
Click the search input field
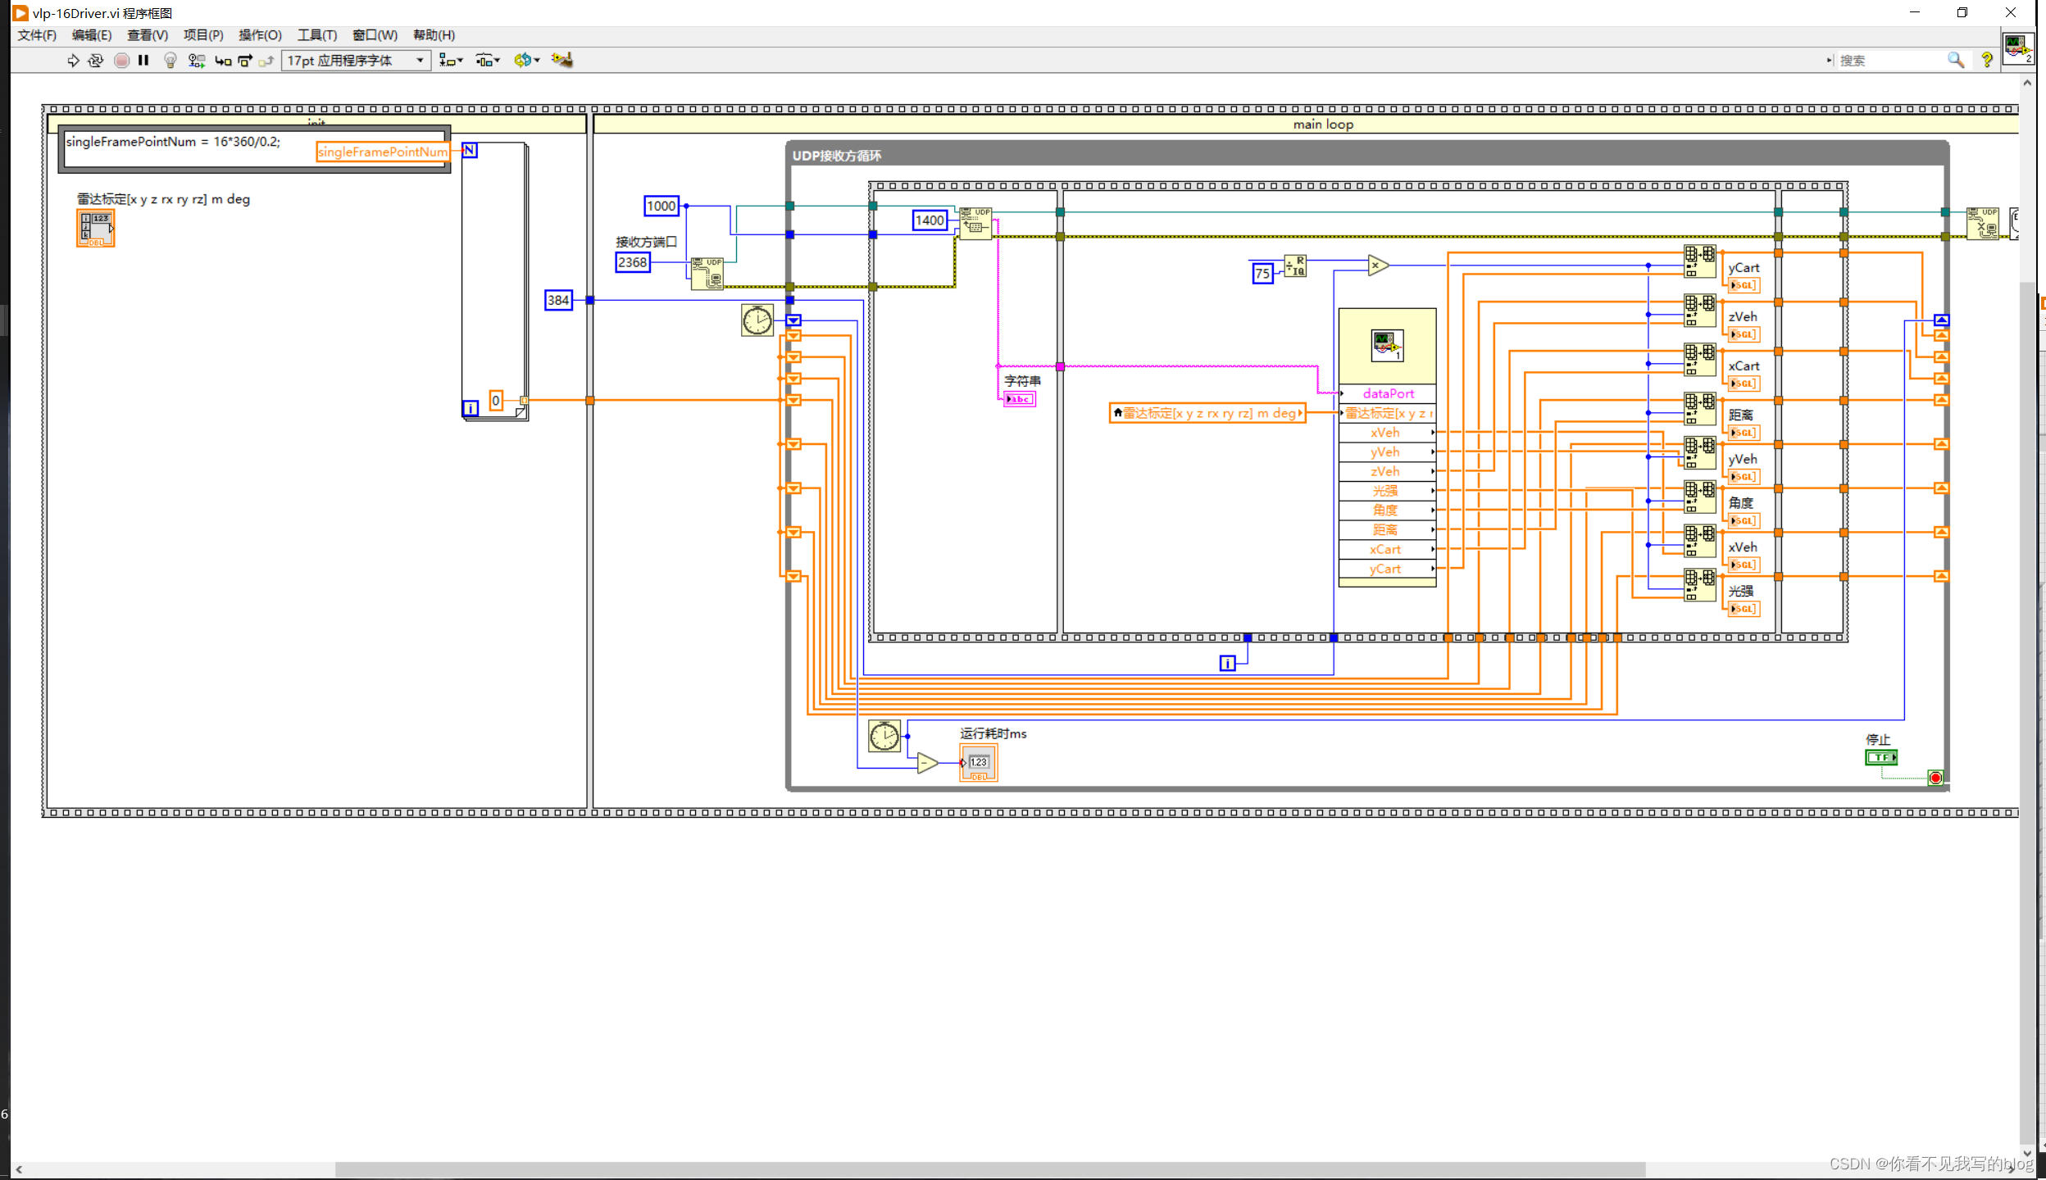coord(1889,61)
